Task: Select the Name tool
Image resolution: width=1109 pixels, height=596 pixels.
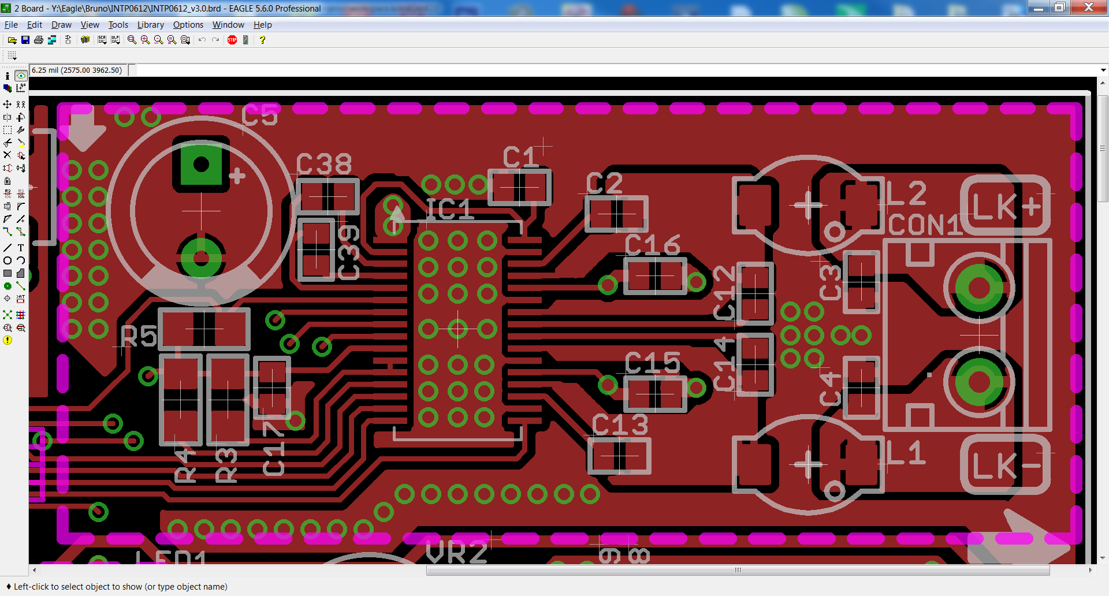Action: click(x=8, y=193)
